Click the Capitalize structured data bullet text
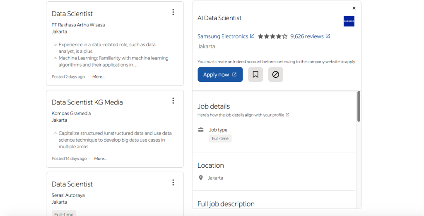Viewport: 424px width, 216px height. click(115, 140)
